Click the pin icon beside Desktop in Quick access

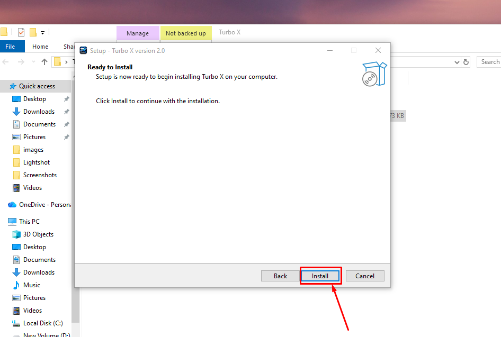click(66, 99)
